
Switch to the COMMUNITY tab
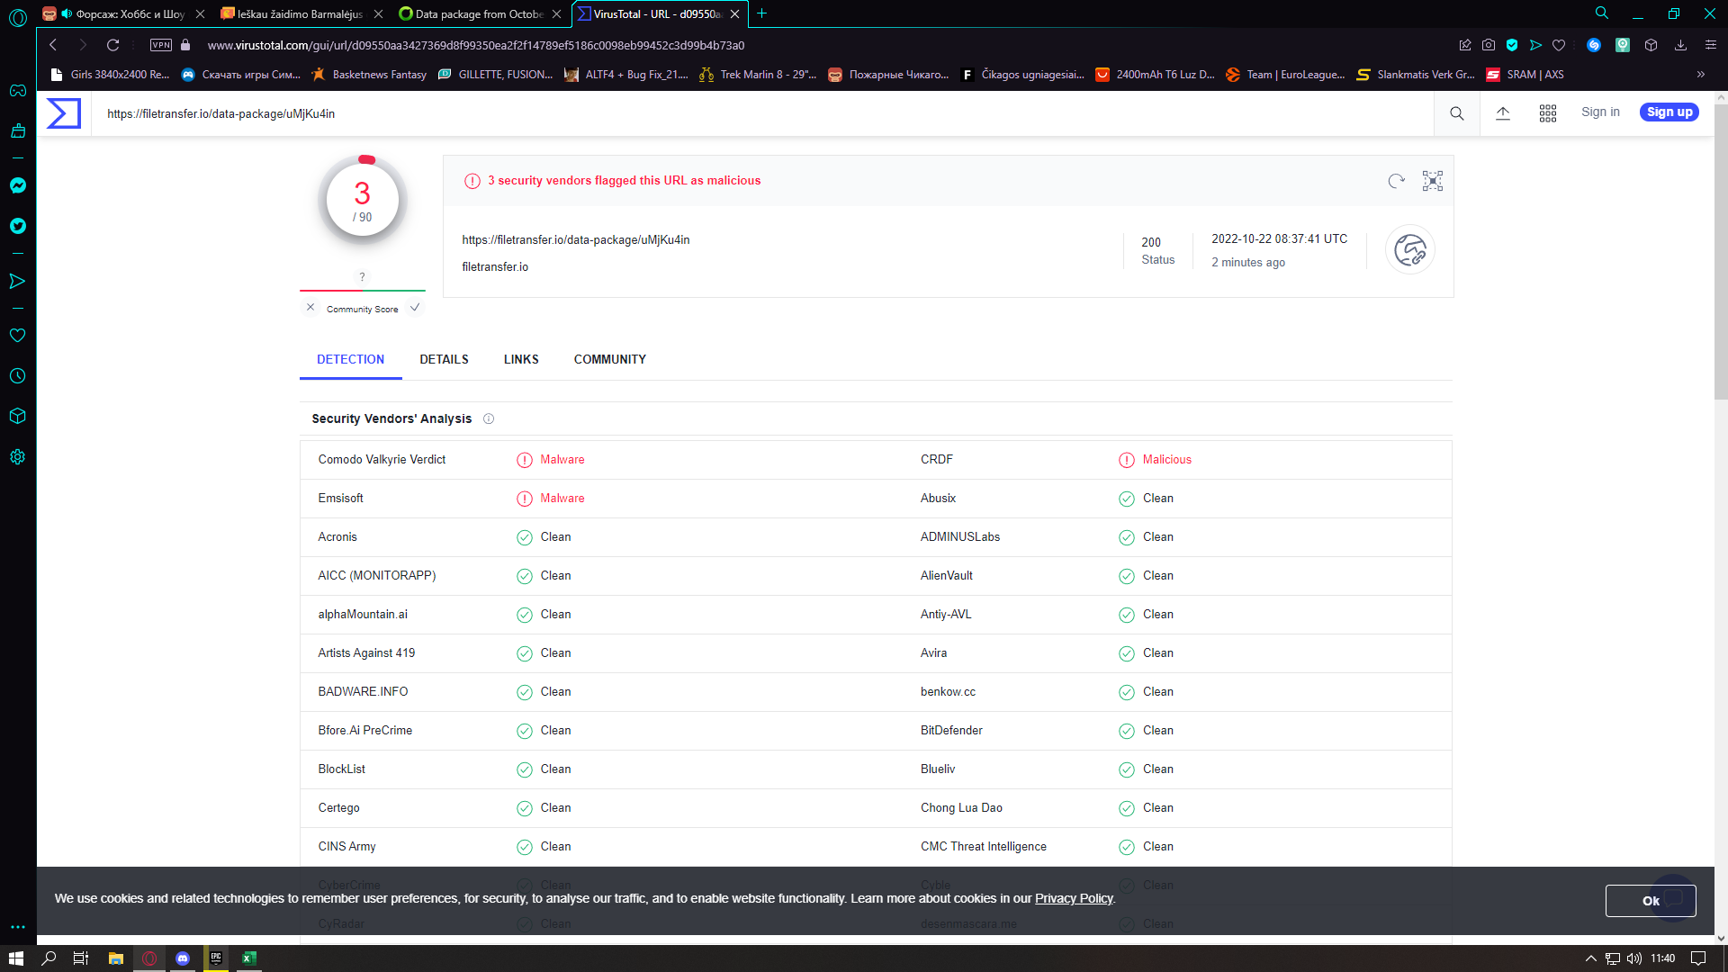610,359
